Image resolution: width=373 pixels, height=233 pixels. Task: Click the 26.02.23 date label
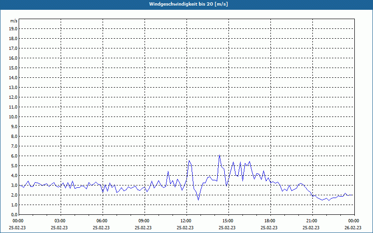pyautogui.click(x=353, y=228)
